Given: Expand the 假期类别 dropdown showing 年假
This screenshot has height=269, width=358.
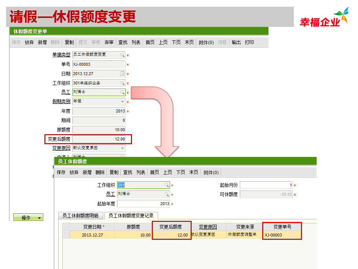Looking at the screenshot, I should [122, 102].
